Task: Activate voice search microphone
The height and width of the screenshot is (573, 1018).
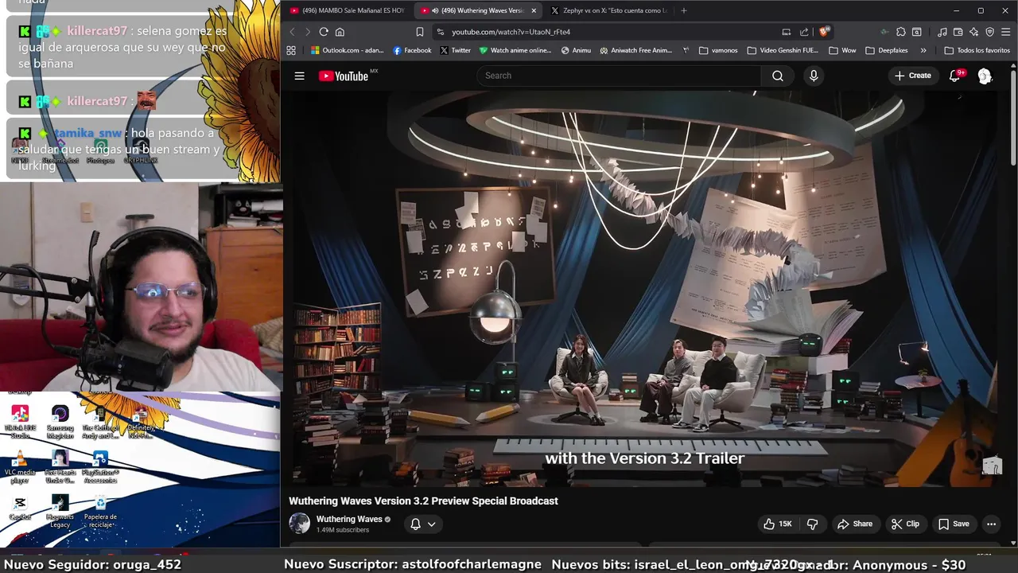Action: [813, 76]
